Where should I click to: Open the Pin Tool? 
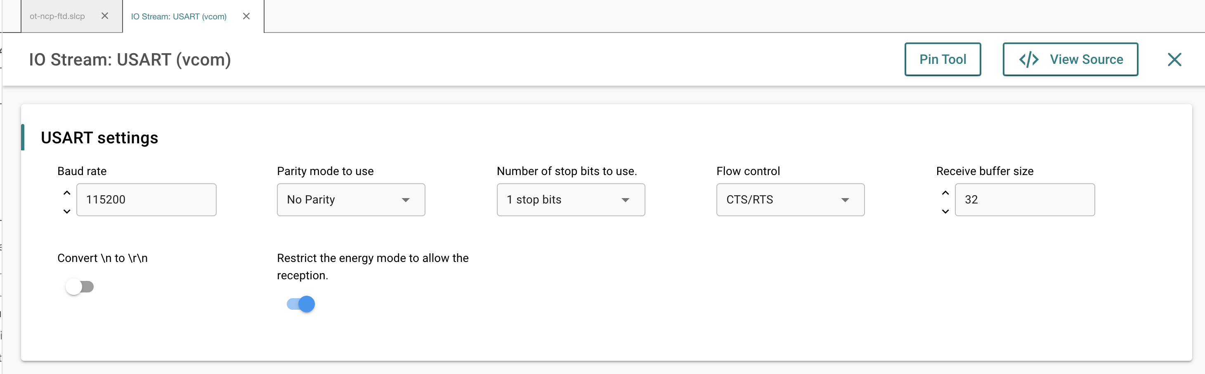point(943,59)
